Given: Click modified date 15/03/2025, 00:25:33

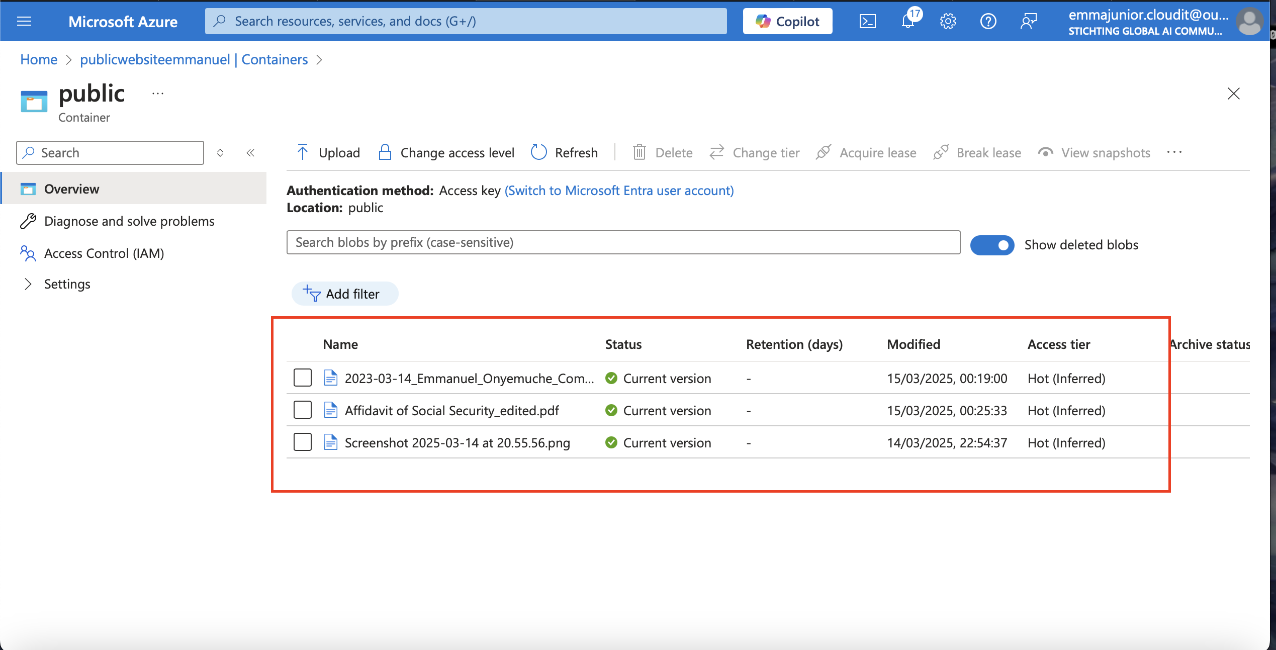Looking at the screenshot, I should [x=947, y=411].
